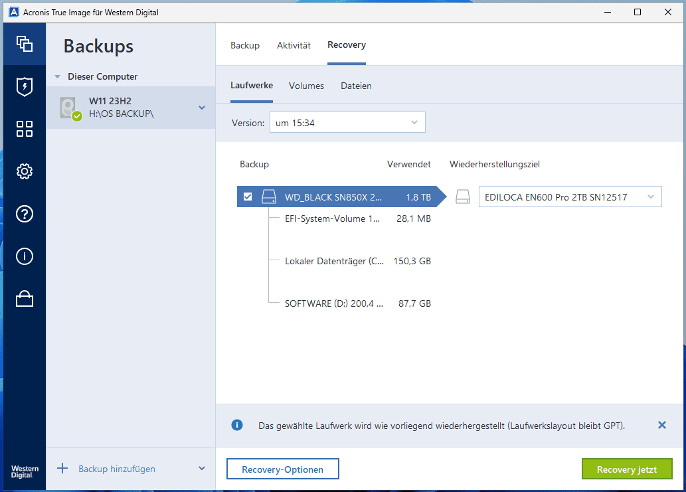Open the Backup section sidebar icon

[25, 44]
